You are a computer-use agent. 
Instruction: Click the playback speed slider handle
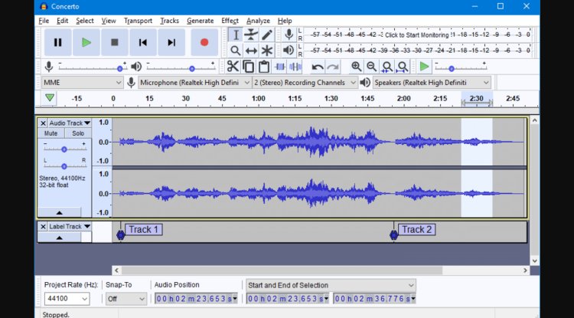coord(452,68)
